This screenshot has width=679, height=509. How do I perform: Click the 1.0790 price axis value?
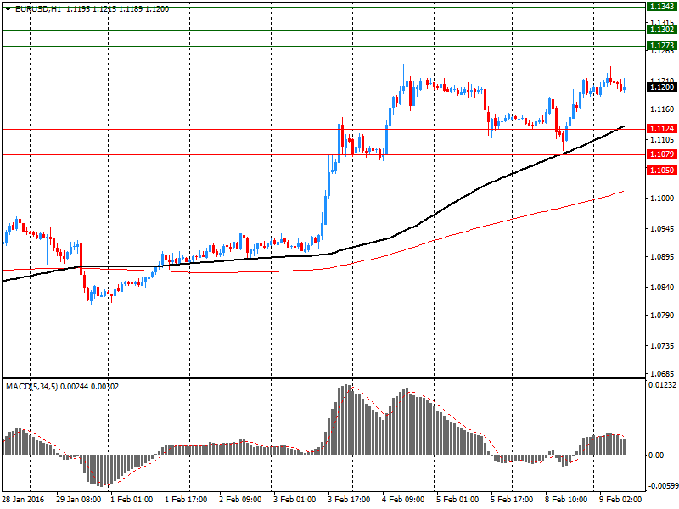tap(662, 316)
